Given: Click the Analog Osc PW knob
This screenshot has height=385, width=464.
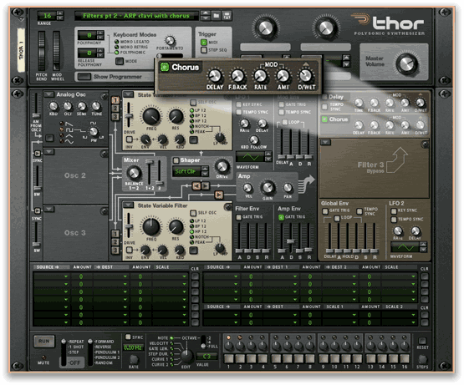Looking at the screenshot, I should [94, 132].
